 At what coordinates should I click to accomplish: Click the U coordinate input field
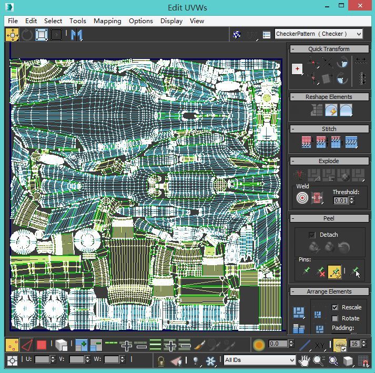click(42, 359)
